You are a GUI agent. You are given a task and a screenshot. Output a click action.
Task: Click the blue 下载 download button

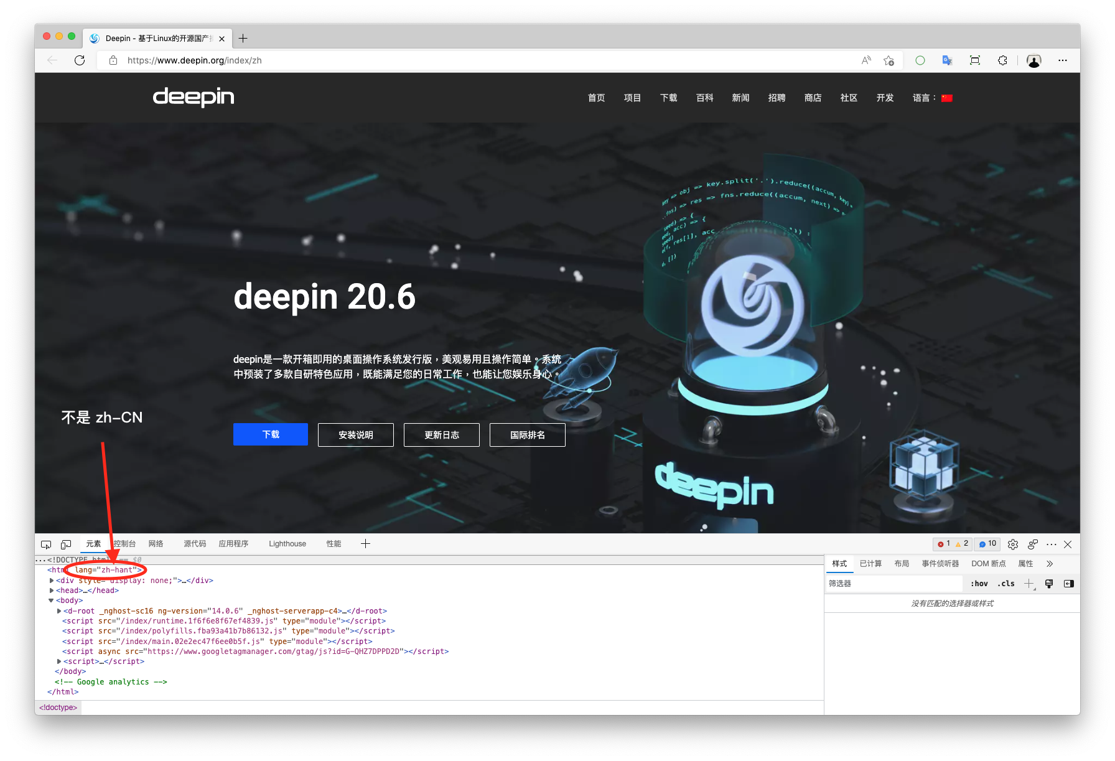271,434
